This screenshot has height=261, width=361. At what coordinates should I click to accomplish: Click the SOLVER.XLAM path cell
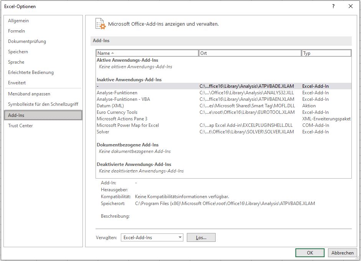(x=247, y=132)
